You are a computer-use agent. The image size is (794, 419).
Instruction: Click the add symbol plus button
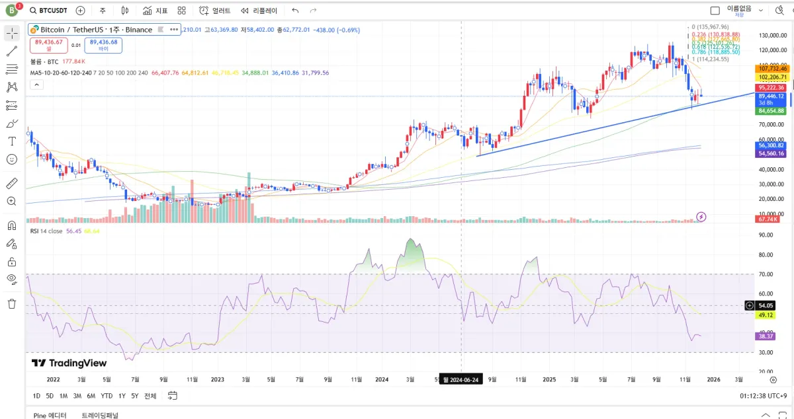tap(80, 11)
